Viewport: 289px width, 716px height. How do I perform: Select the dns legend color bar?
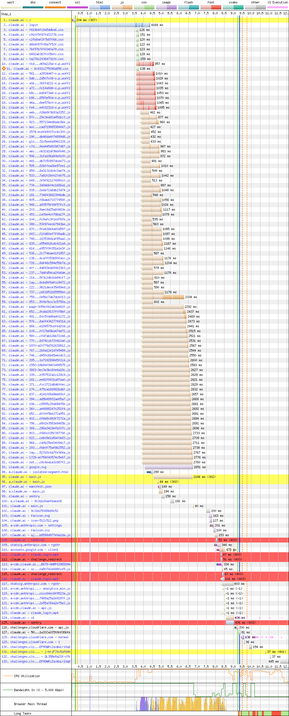click(x=33, y=7)
